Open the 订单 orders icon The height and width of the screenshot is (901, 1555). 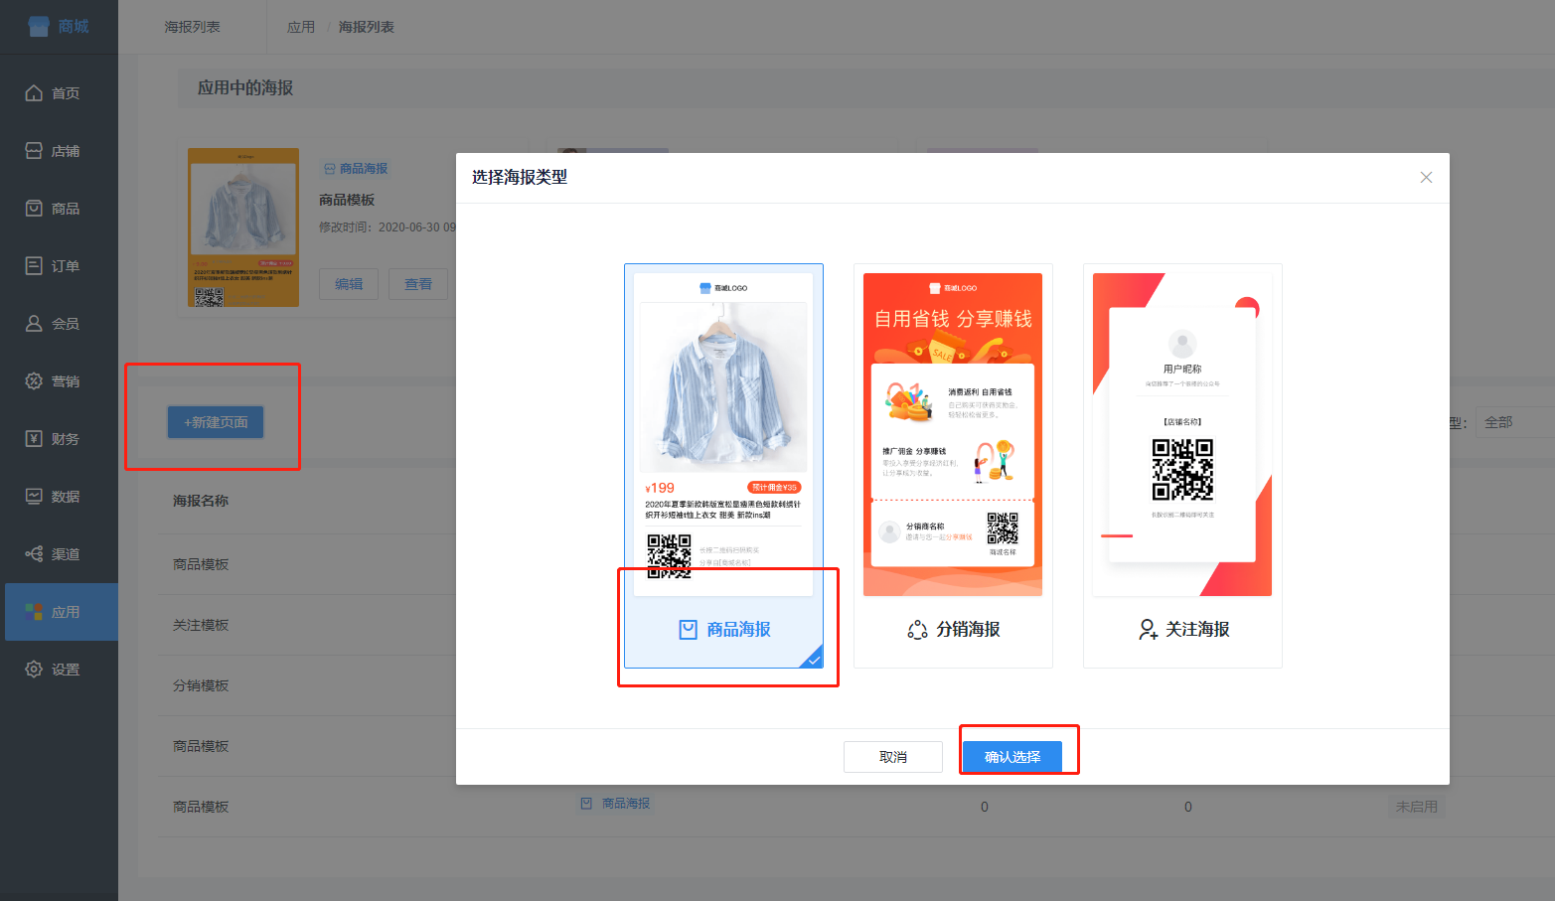tap(34, 266)
